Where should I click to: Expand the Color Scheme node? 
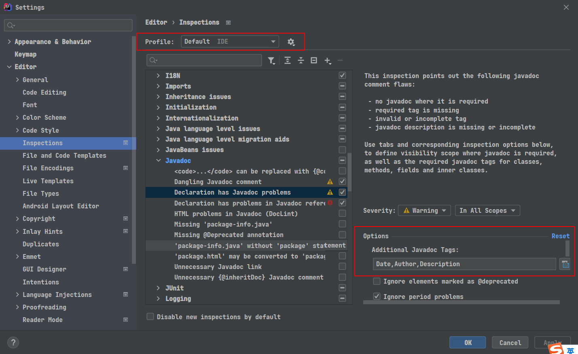point(17,117)
